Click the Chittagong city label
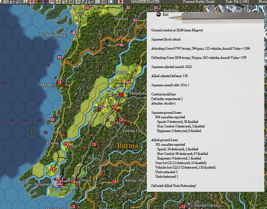The height and width of the screenshot is (209, 267). (x=54, y=35)
